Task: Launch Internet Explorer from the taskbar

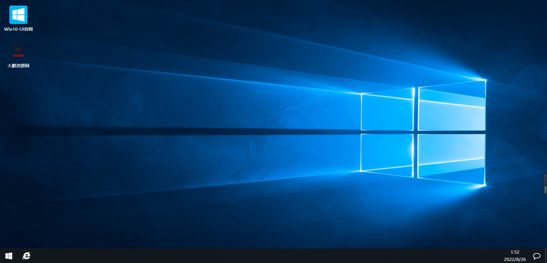Action: coord(26,256)
